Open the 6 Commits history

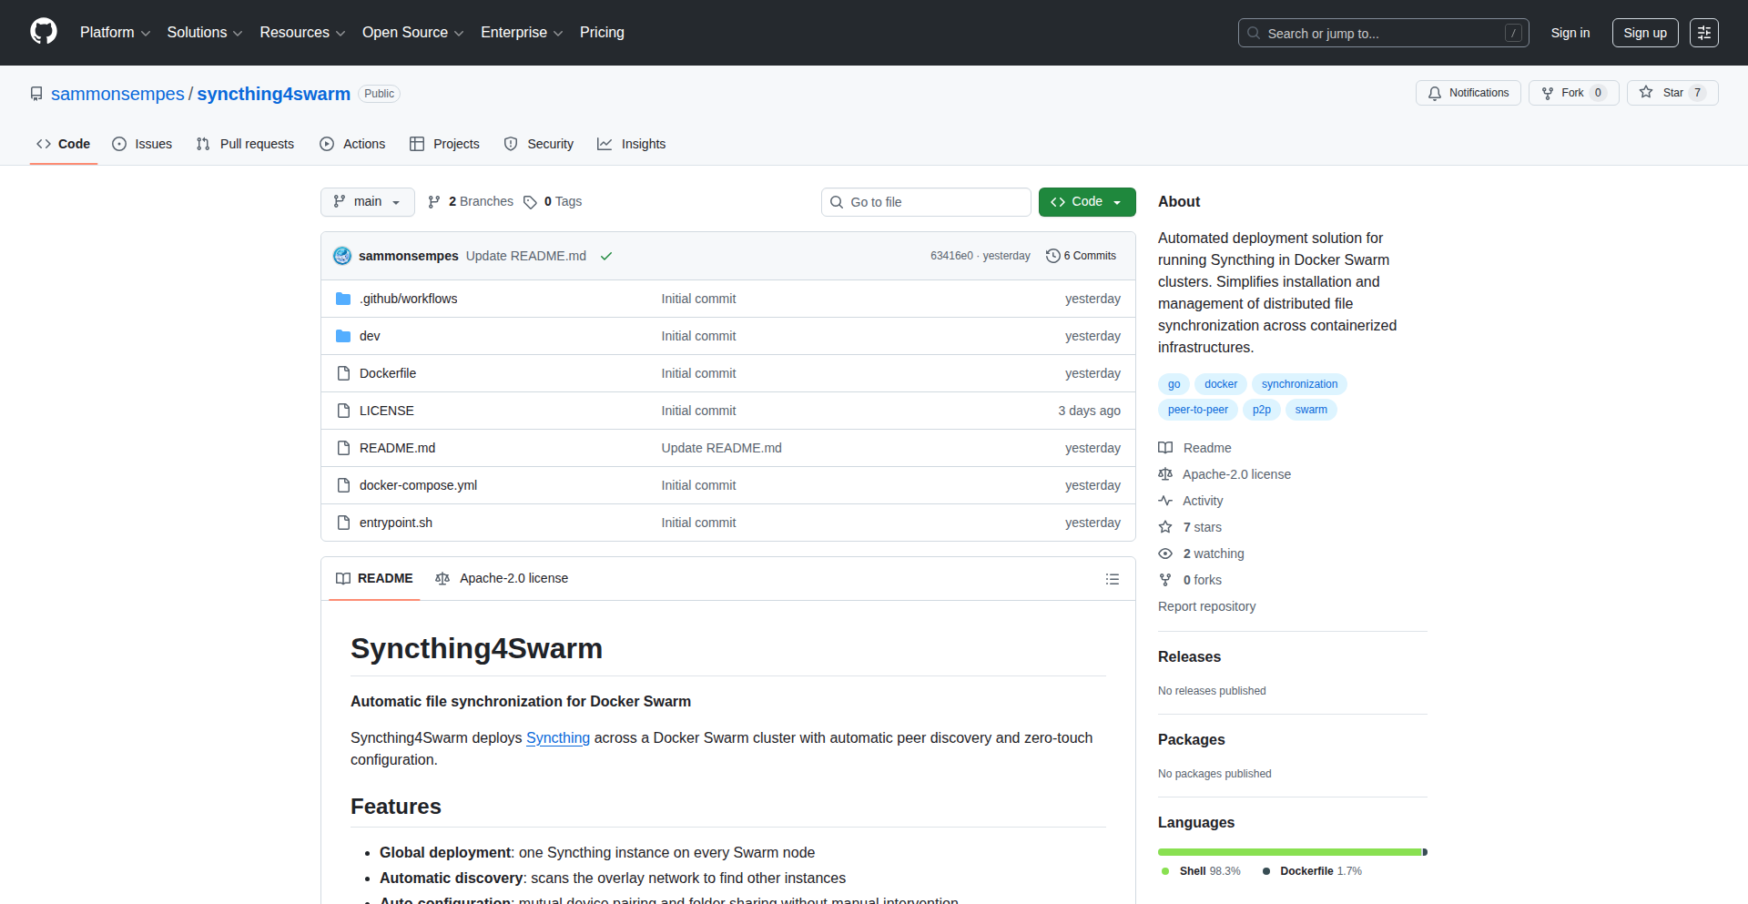coord(1081,256)
